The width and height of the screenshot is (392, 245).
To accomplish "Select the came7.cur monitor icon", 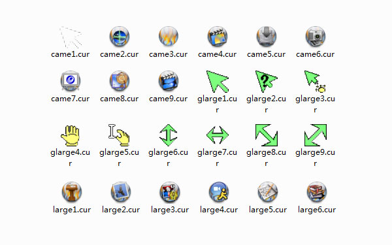I will click(x=71, y=81).
